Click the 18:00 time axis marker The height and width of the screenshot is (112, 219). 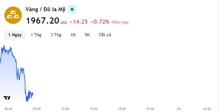(122, 109)
